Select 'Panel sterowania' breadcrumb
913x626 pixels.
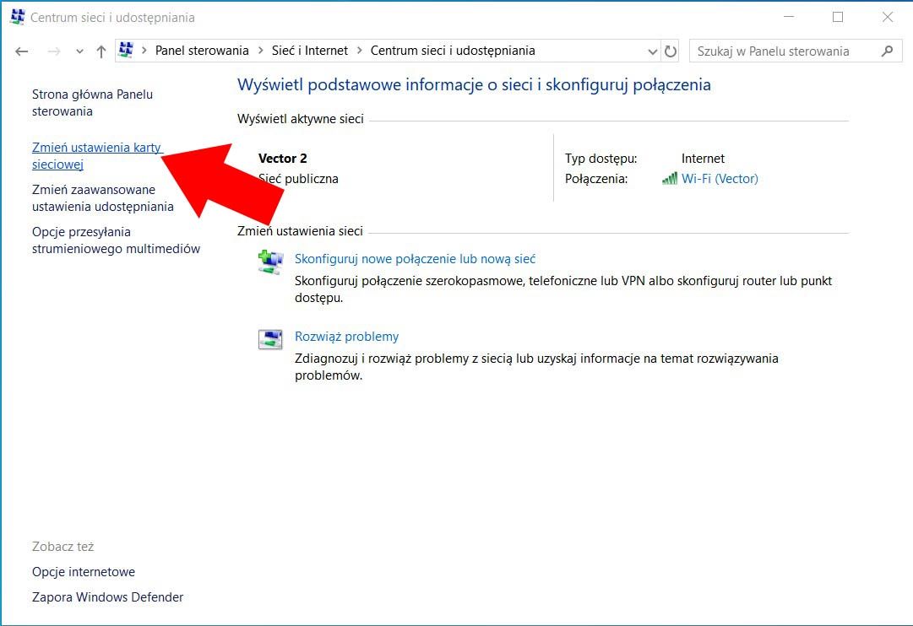pos(202,51)
